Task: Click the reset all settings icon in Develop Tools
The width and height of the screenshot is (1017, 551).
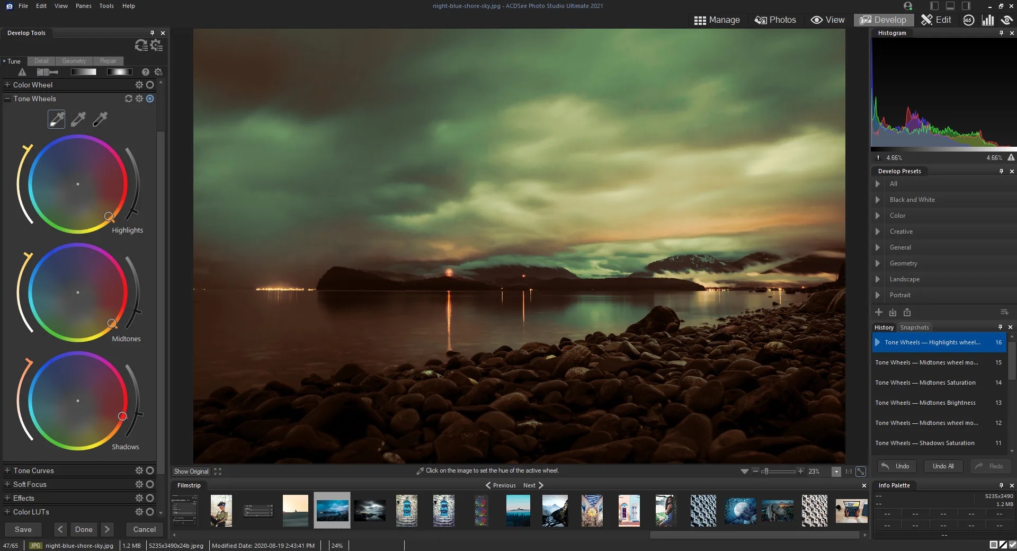Action: (x=141, y=46)
